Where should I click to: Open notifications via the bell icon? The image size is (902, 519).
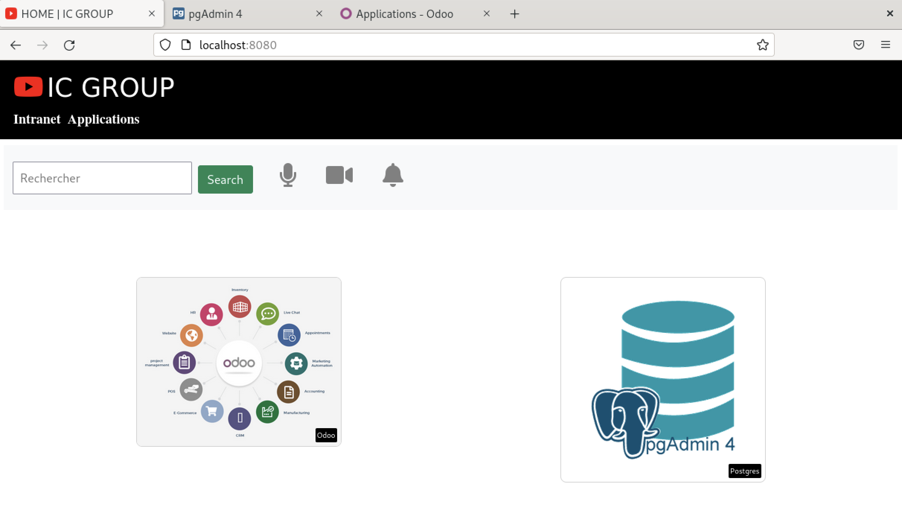pos(393,175)
